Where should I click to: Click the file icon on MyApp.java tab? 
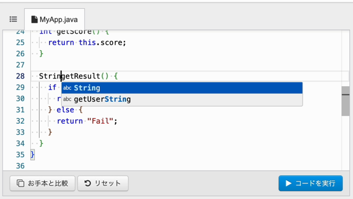(x=34, y=19)
